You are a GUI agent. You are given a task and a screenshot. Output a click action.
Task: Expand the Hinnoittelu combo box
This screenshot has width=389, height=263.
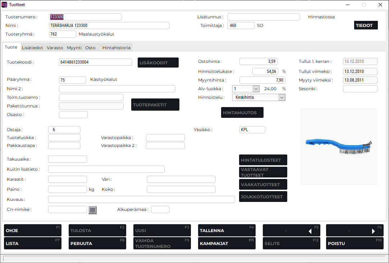282,97
